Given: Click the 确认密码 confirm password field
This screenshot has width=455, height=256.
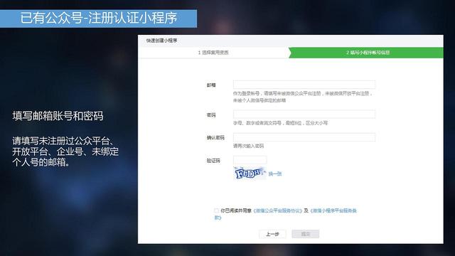Looking at the screenshot, I should tap(304, 137).
